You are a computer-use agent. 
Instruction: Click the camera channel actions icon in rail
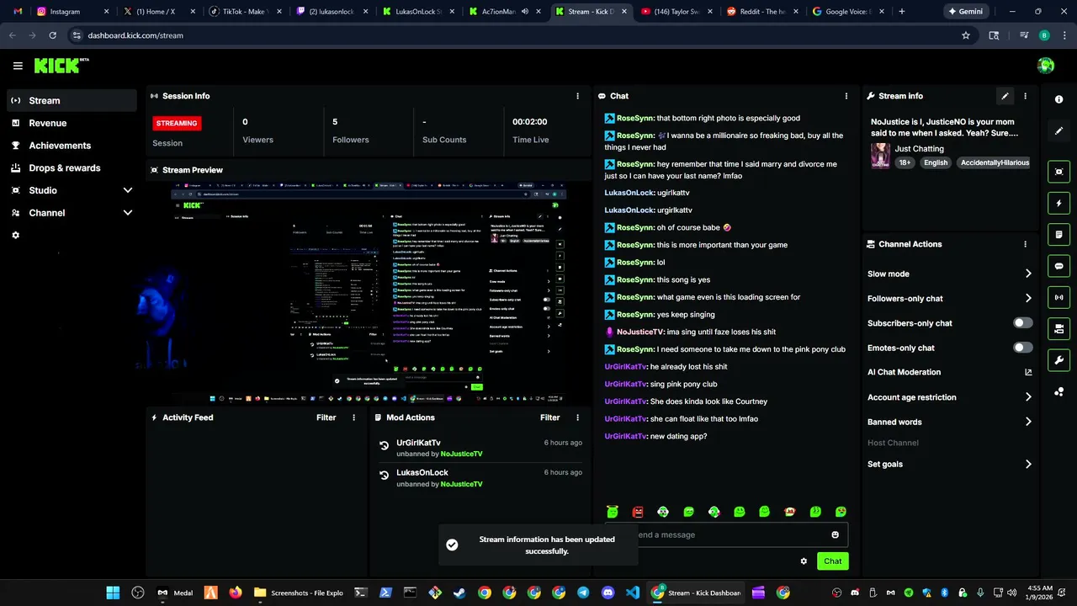pos(1058,329)
